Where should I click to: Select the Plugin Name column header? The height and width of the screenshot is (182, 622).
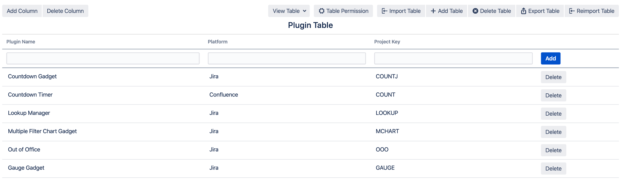pyautogui.click(x=21, y=42)
